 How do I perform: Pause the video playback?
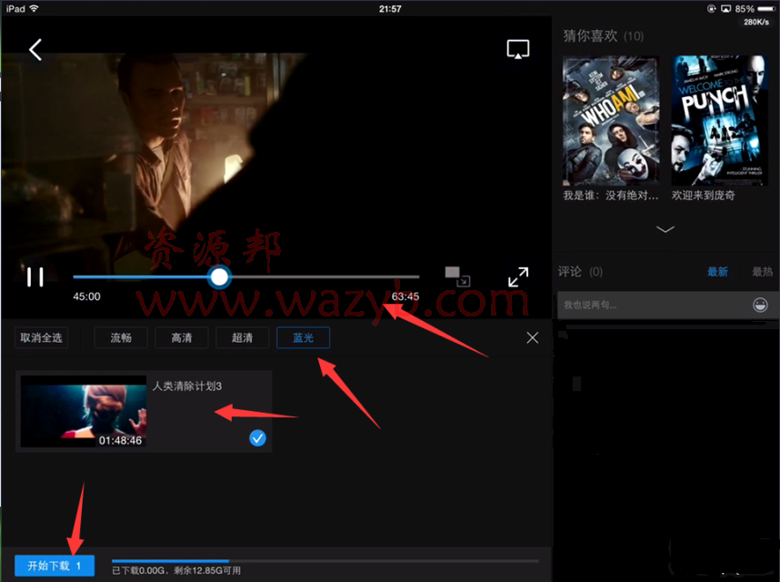click(35, 277)
